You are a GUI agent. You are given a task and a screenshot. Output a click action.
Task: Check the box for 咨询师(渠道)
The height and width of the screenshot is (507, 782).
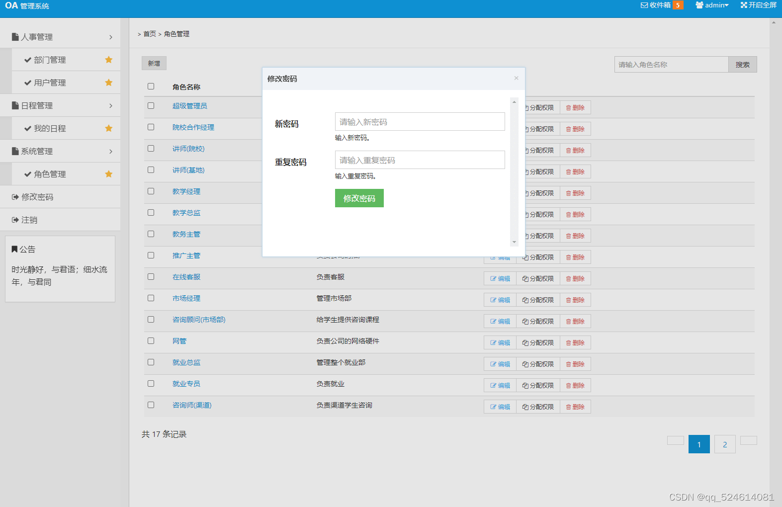pyautogui.click(x=151, y=405)
